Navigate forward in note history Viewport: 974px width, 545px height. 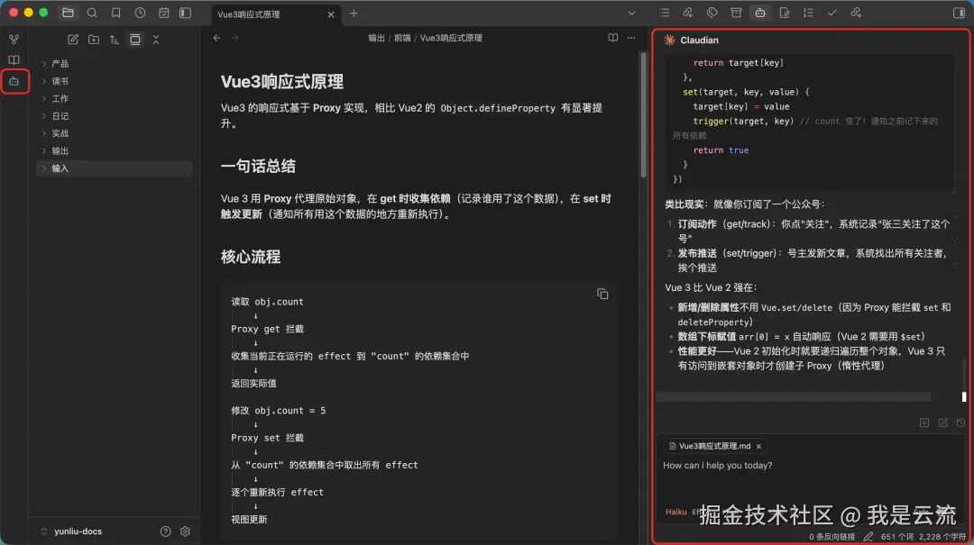click(x=234, y=38)
